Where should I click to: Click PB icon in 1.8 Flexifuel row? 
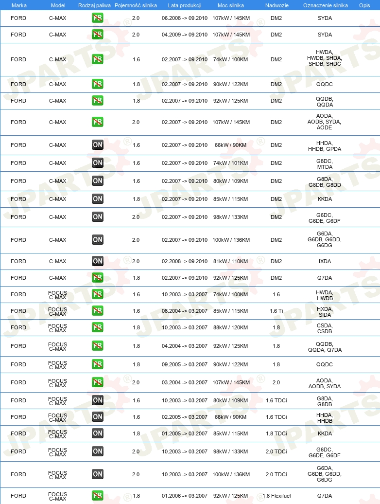point(98,496)
